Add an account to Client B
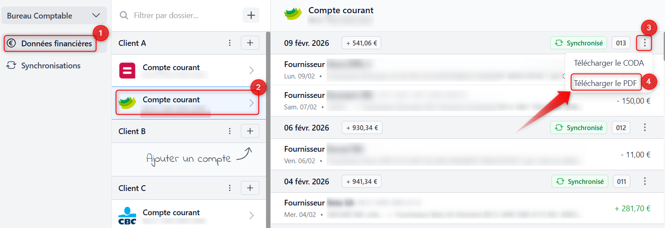Viewport: 665px width, 228px height. 250,131
